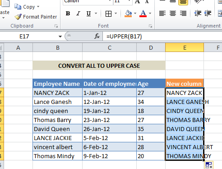The width and height of the screenshot is (222, 169).
Task: Select the age cell with value 31
Action: 151,138
